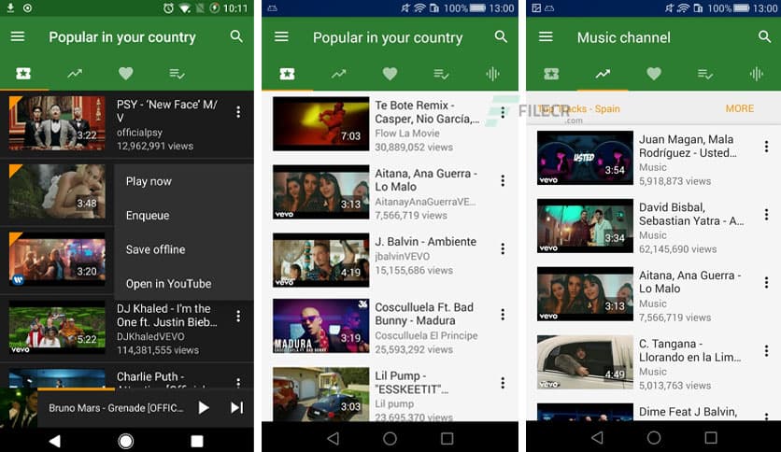Select Dime Feat J Balvin title

click(688, 412)
